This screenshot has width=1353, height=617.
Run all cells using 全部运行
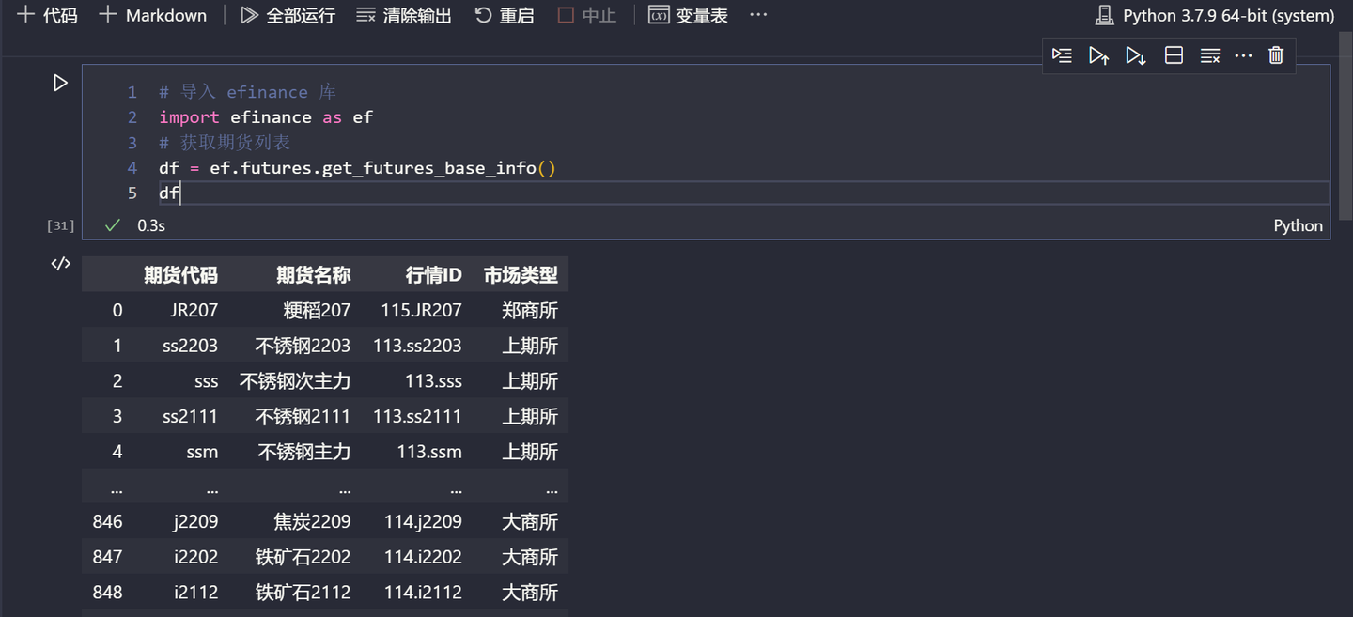[x=287, y=14]
